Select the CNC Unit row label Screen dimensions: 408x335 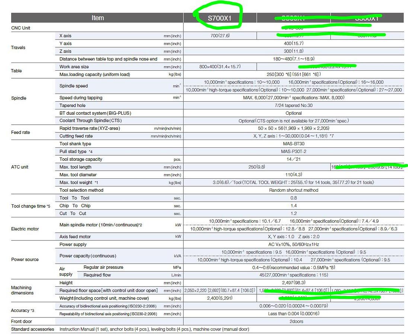[21, 28]
